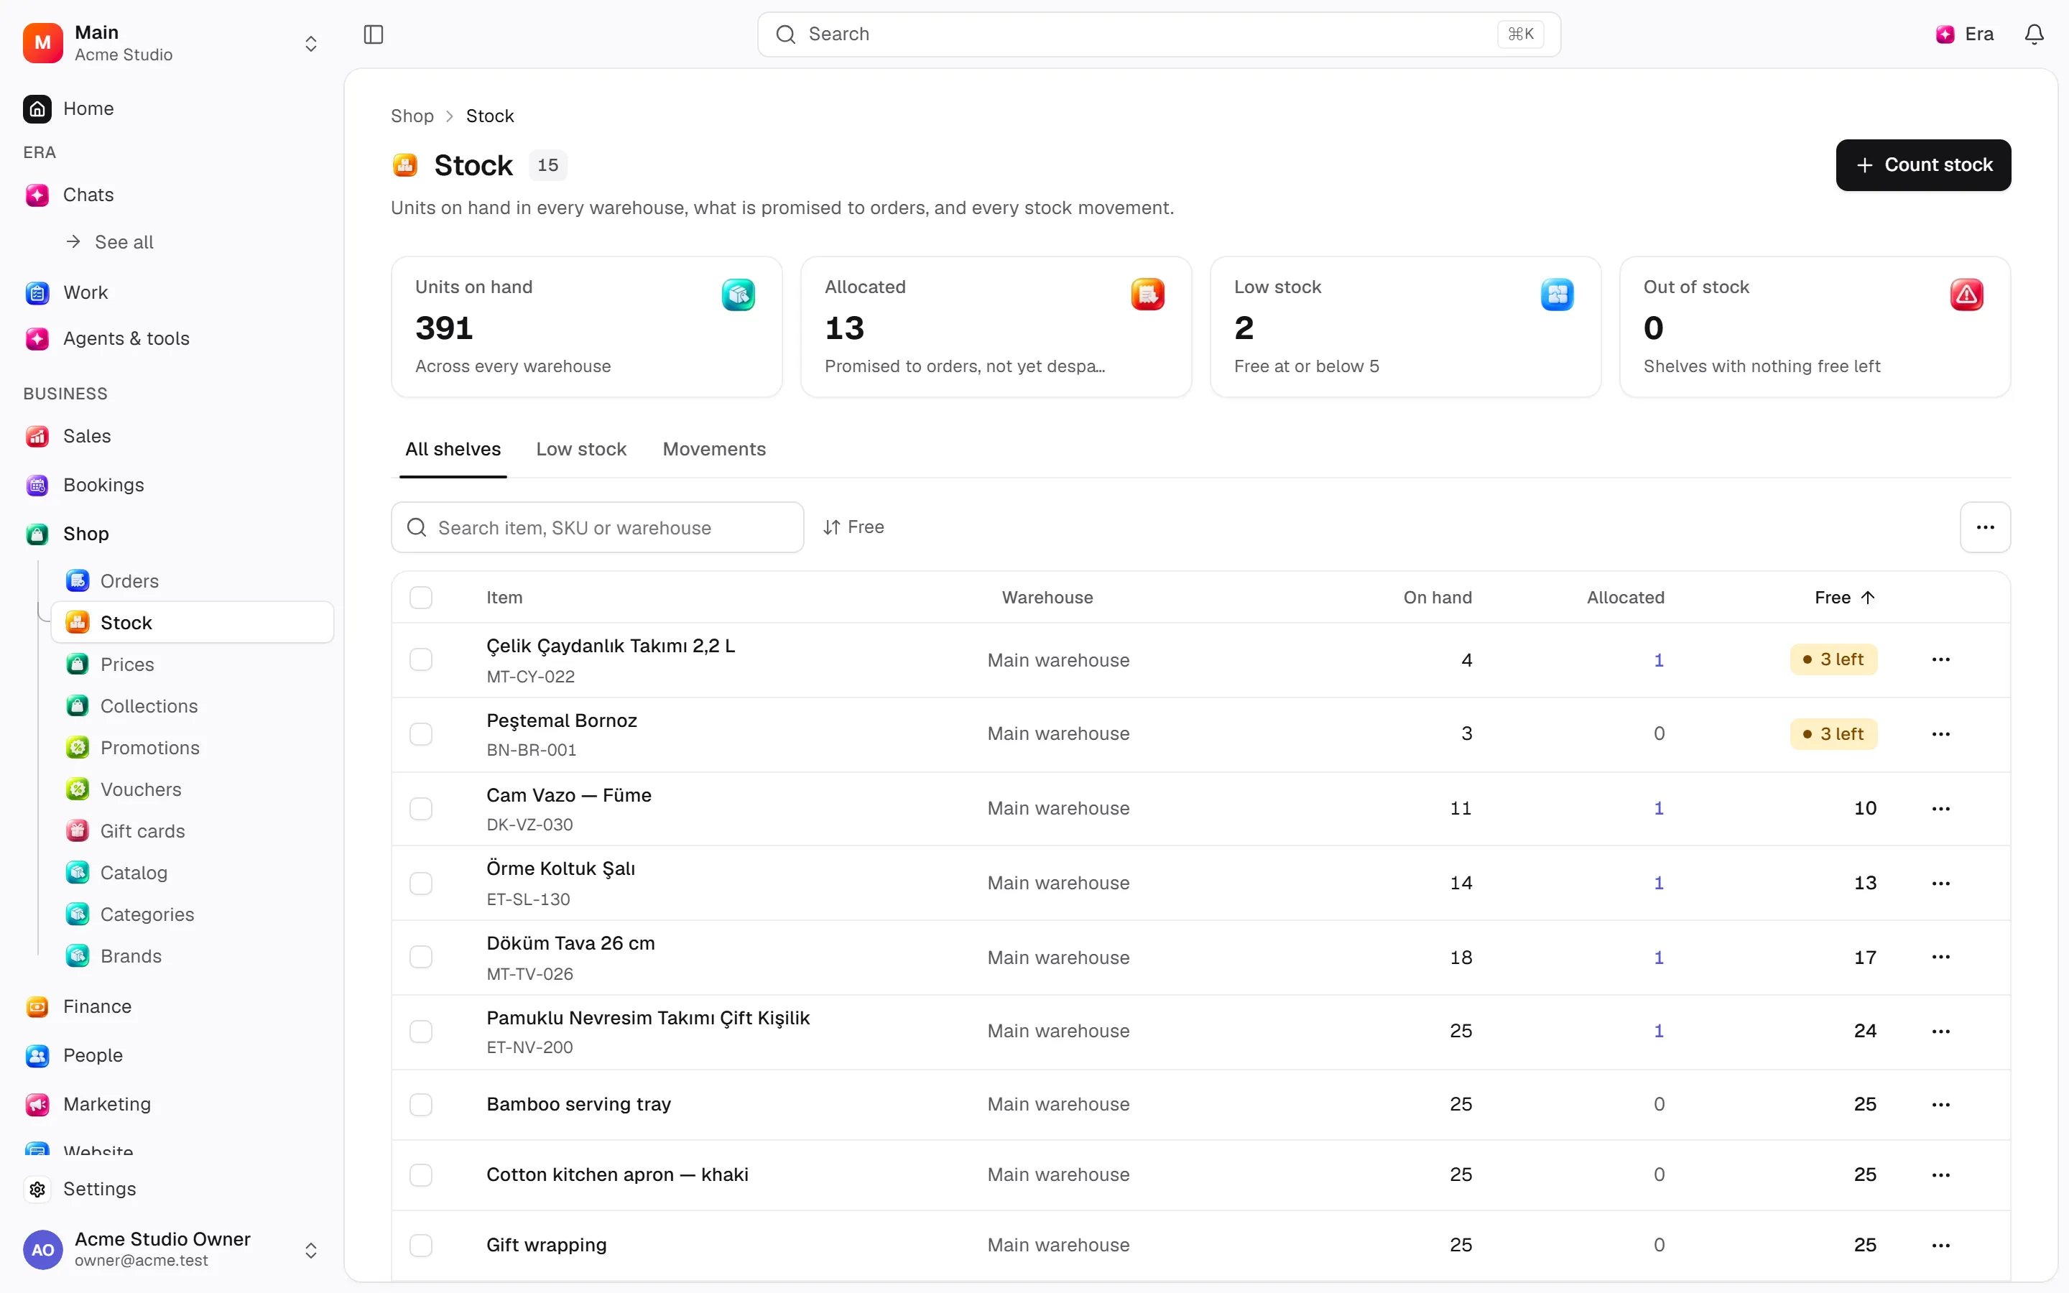Screen dimensions: 2069x1293
Task: Open table options ellipsis menu
Action: pyautogui.click(x=1985, y=527)
